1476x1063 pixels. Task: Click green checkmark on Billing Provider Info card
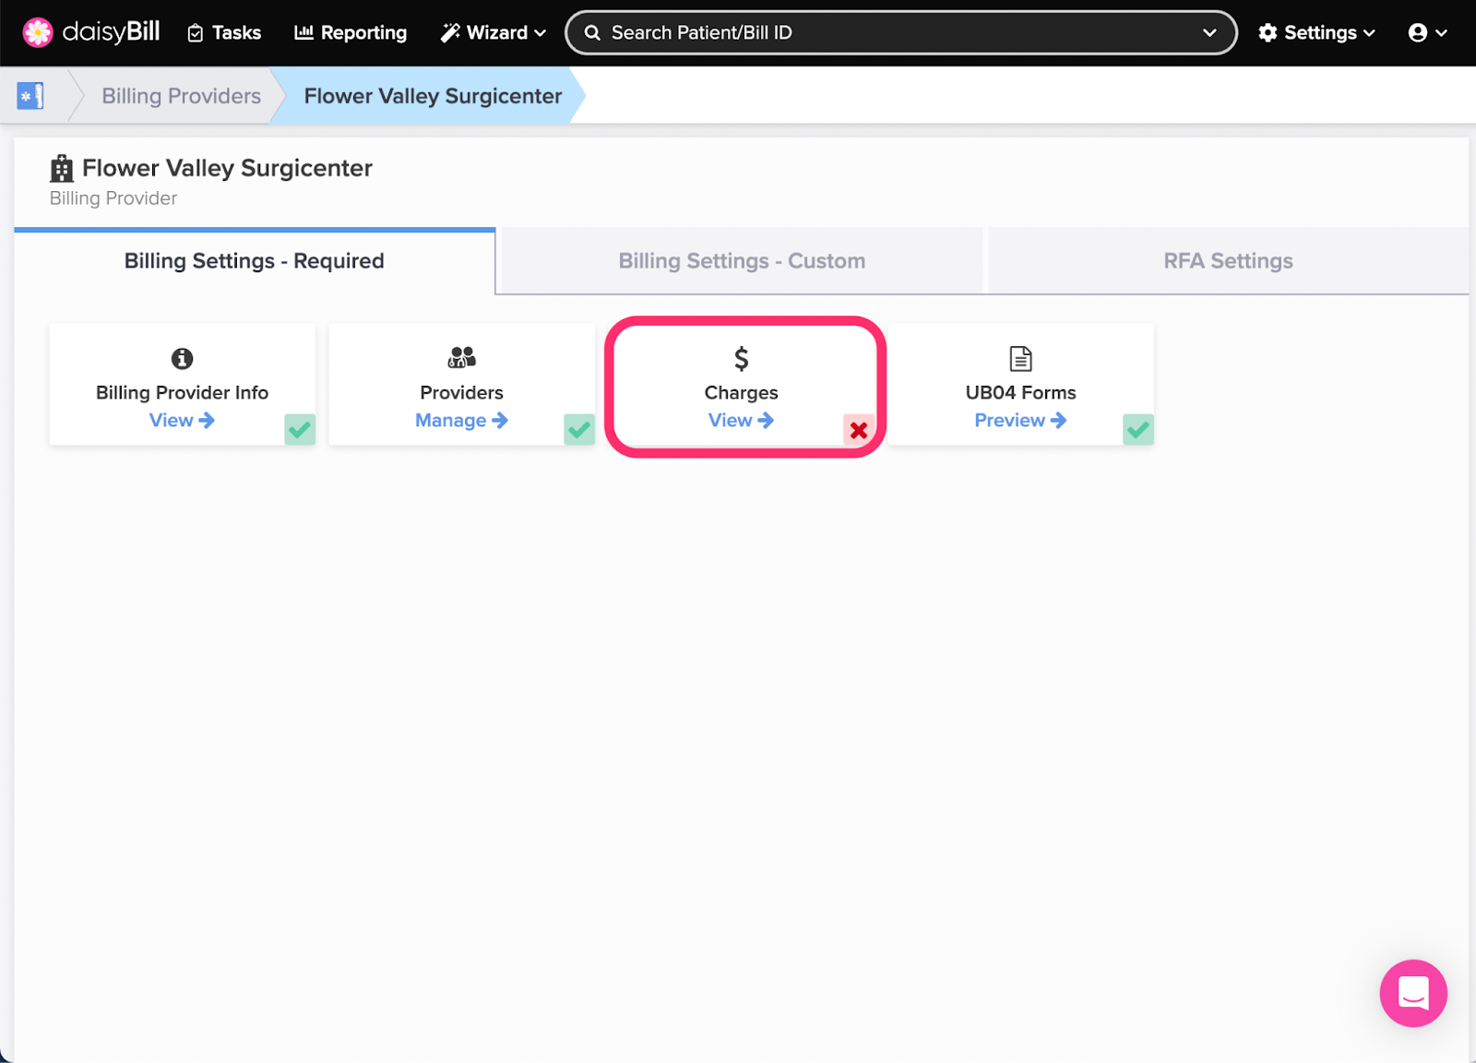click(300, 429)
